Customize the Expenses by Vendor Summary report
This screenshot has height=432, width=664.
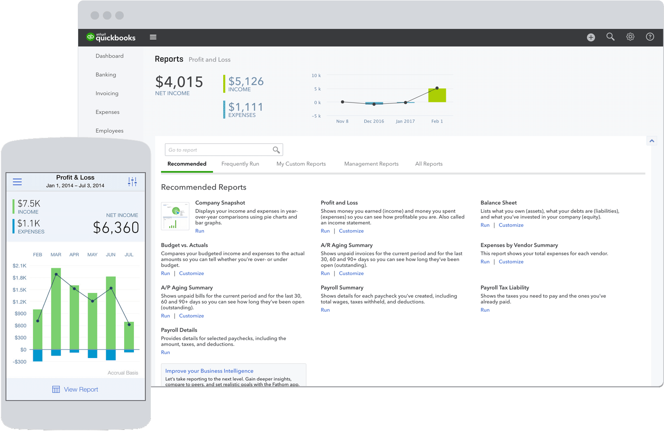pos(511,261)
